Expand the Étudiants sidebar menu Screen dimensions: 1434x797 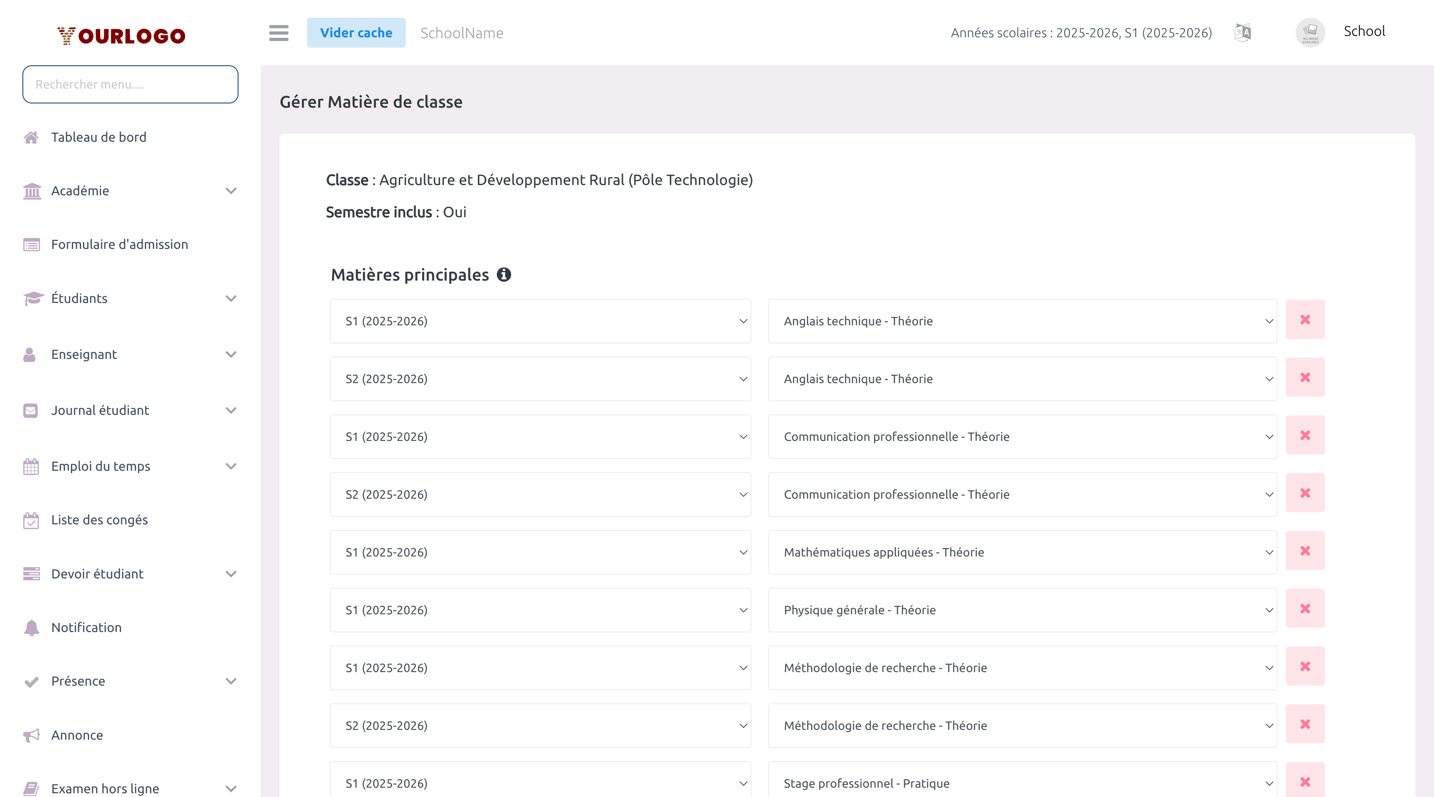[x=130, y=299]
